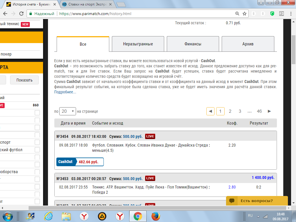The image size is (296, 222).
Task: Go to history page 2
Action: pyautogui.click(x=230, y=111)
